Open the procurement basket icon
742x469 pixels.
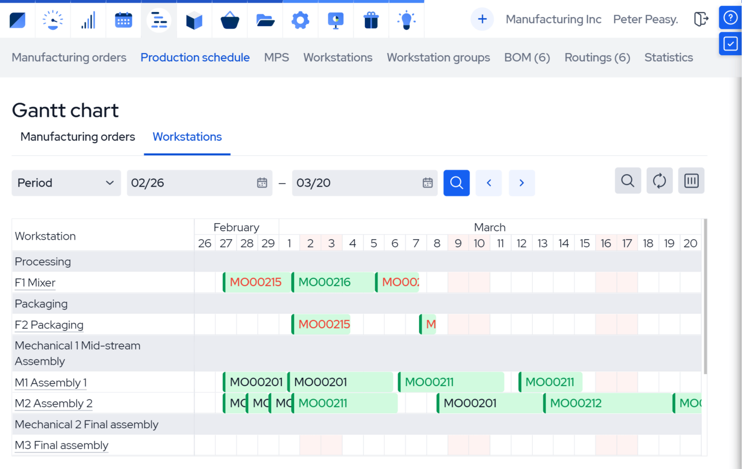coord(230,20)
